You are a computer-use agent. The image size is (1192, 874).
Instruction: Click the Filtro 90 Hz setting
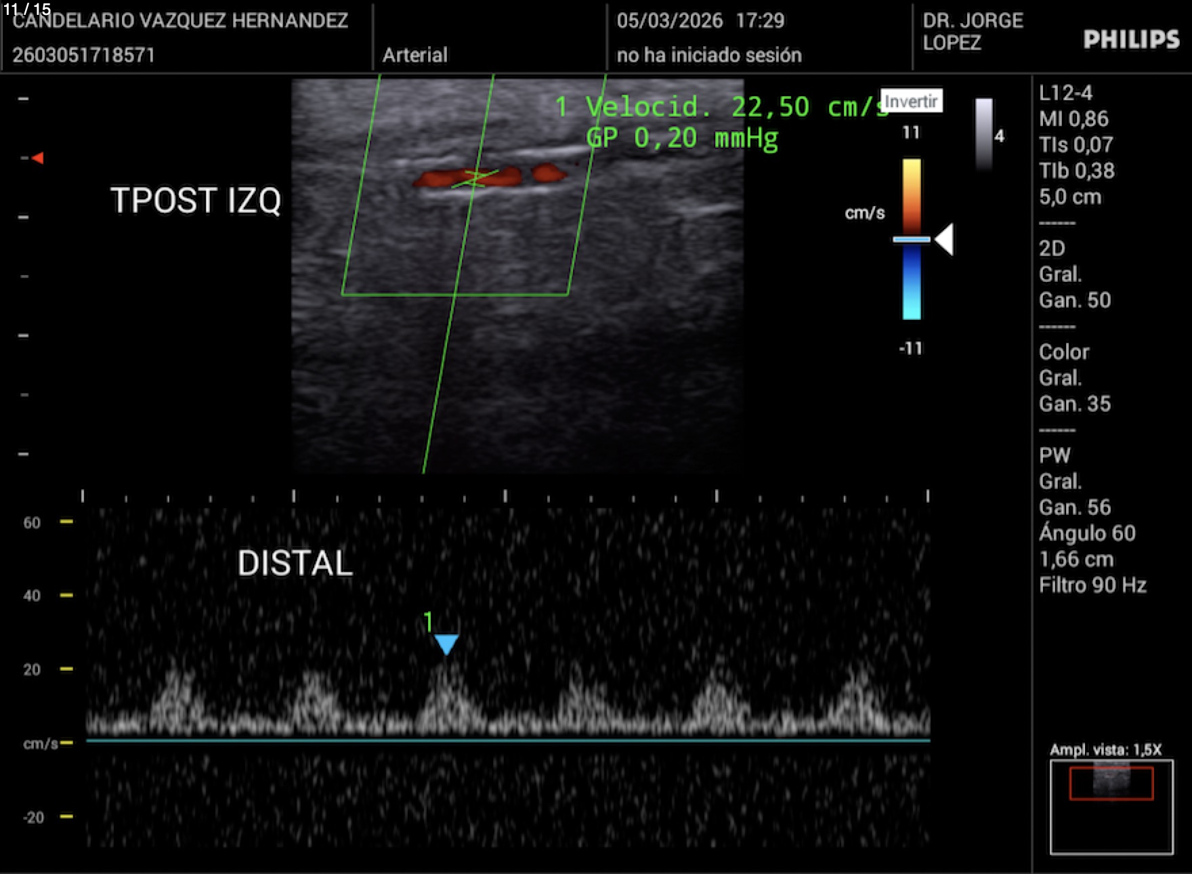[1092, 585]
